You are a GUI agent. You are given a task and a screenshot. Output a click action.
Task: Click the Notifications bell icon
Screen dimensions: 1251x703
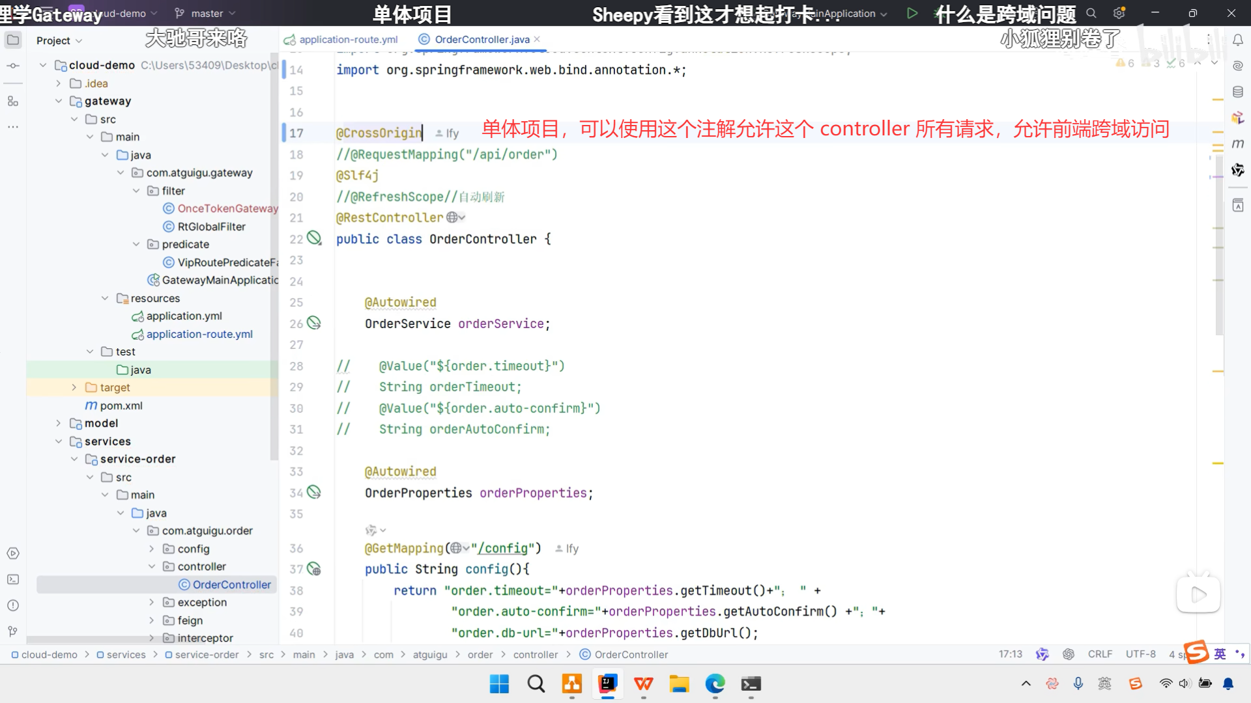pyautogui.click(x=1238, y=40)
